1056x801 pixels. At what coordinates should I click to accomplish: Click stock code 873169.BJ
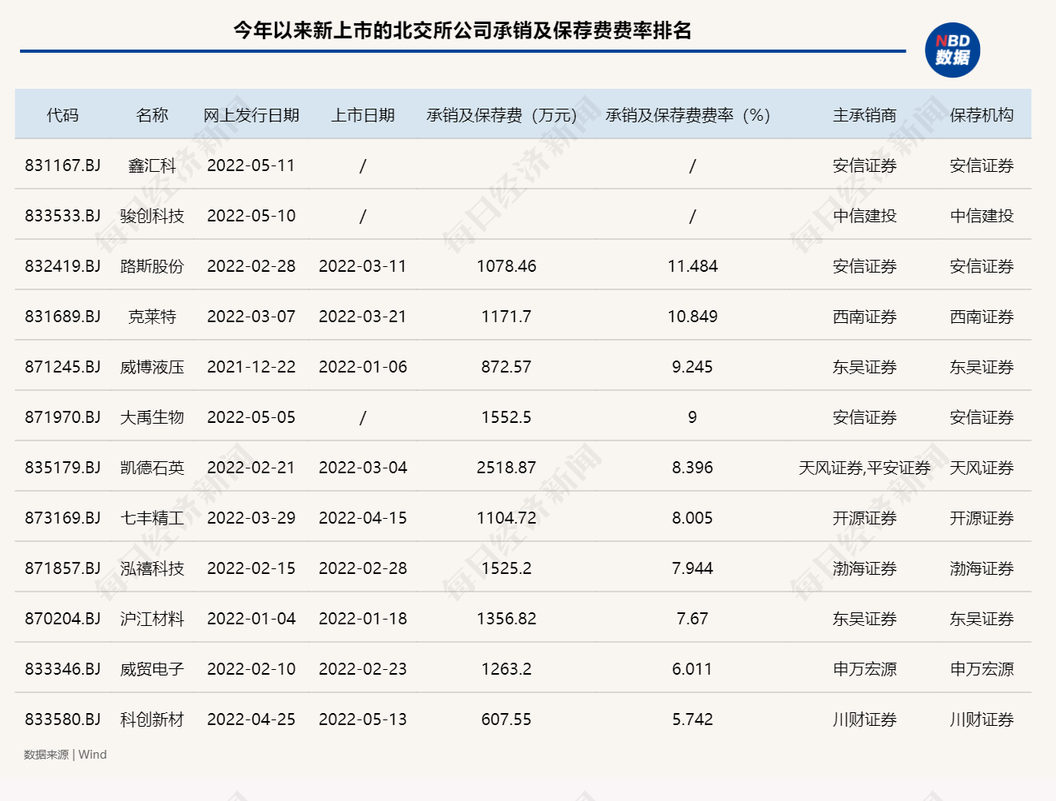[x=62, y=518]
